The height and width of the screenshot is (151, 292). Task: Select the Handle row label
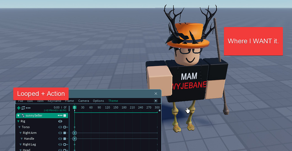[x=29, y=139]
